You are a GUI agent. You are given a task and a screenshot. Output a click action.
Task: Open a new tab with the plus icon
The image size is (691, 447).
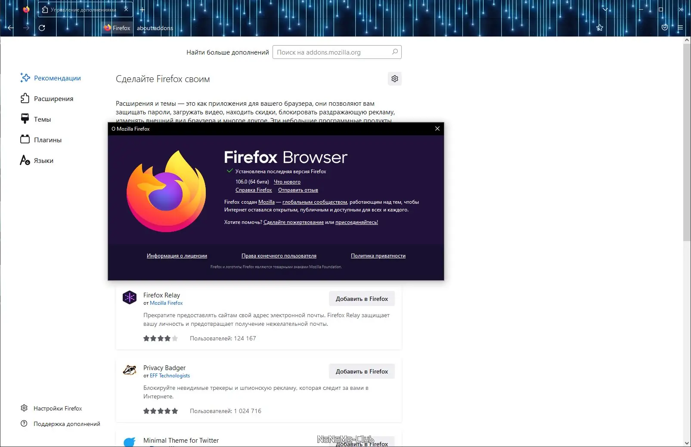(143, 9)
